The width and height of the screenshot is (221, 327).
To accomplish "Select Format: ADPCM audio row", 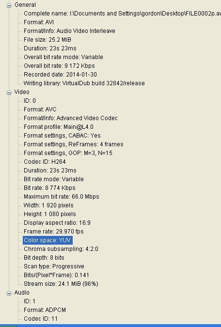I will coord(45,310).
